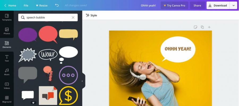This screenshot has width=239, height=106.
Task: Add notes with the sticky note icon
Action: click(x=195, y=27)
